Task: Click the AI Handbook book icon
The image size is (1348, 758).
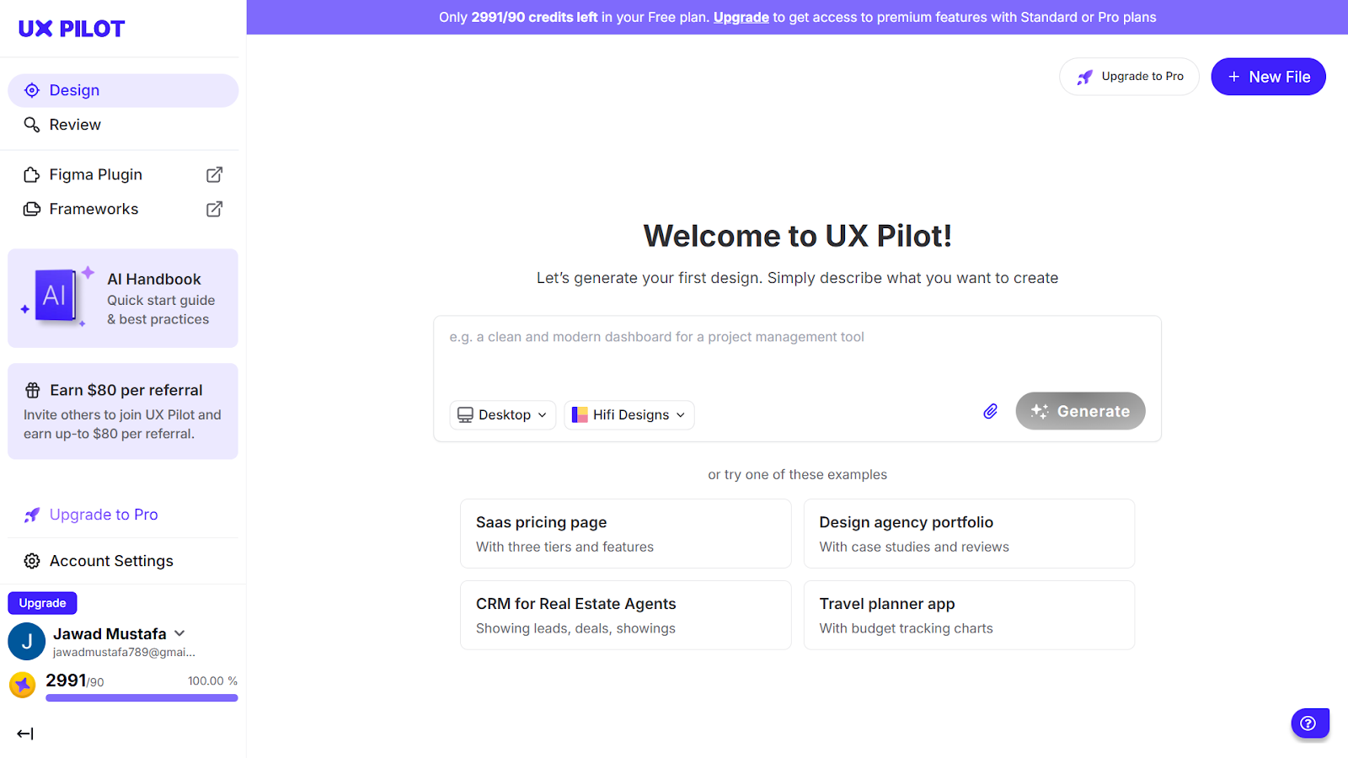Action: pyautogui.click(x=56, y=296)
